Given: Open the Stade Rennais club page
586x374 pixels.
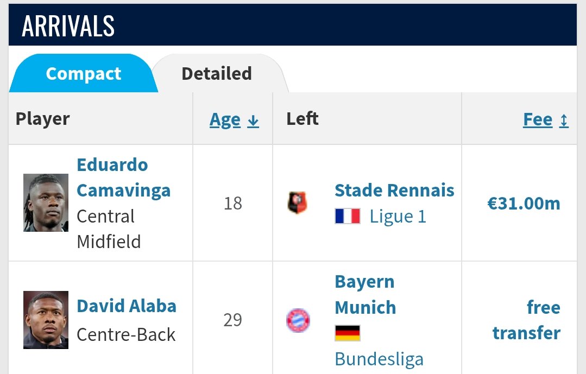Looking at the screenshot, I should 394,190.
